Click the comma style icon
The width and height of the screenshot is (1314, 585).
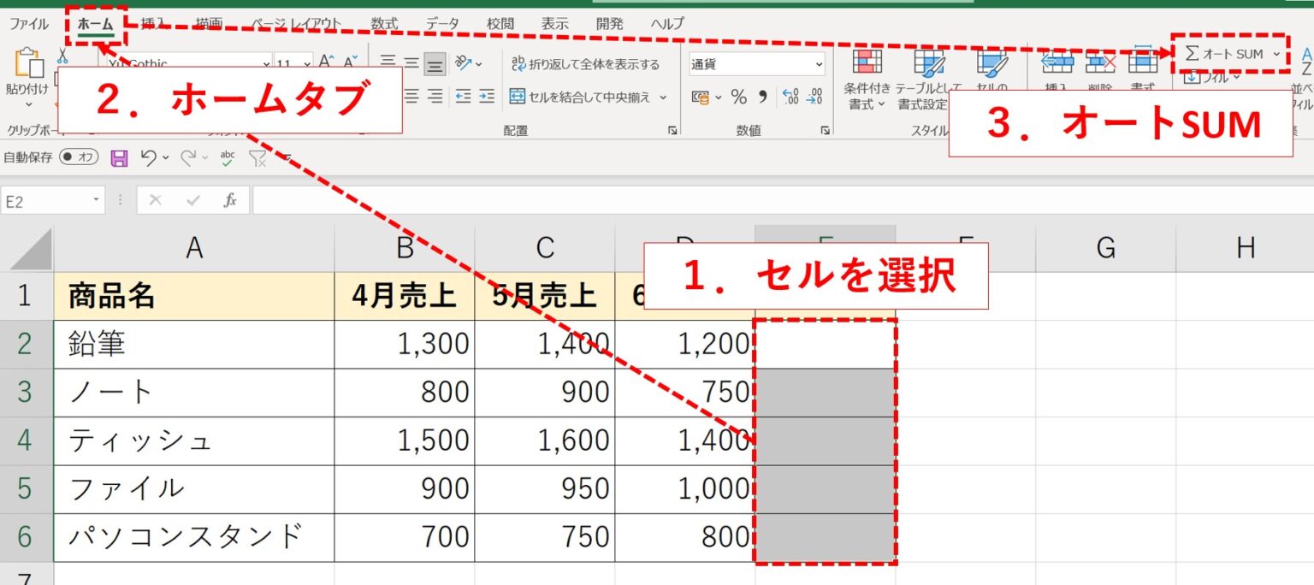click(x=764, y=97)
